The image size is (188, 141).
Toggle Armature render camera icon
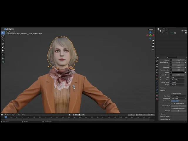tap(186, 33)
